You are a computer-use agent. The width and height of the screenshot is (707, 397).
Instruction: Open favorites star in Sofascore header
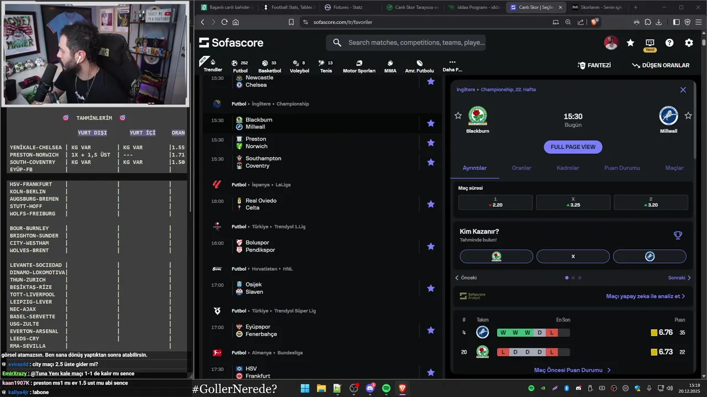(x=630, y=43)
